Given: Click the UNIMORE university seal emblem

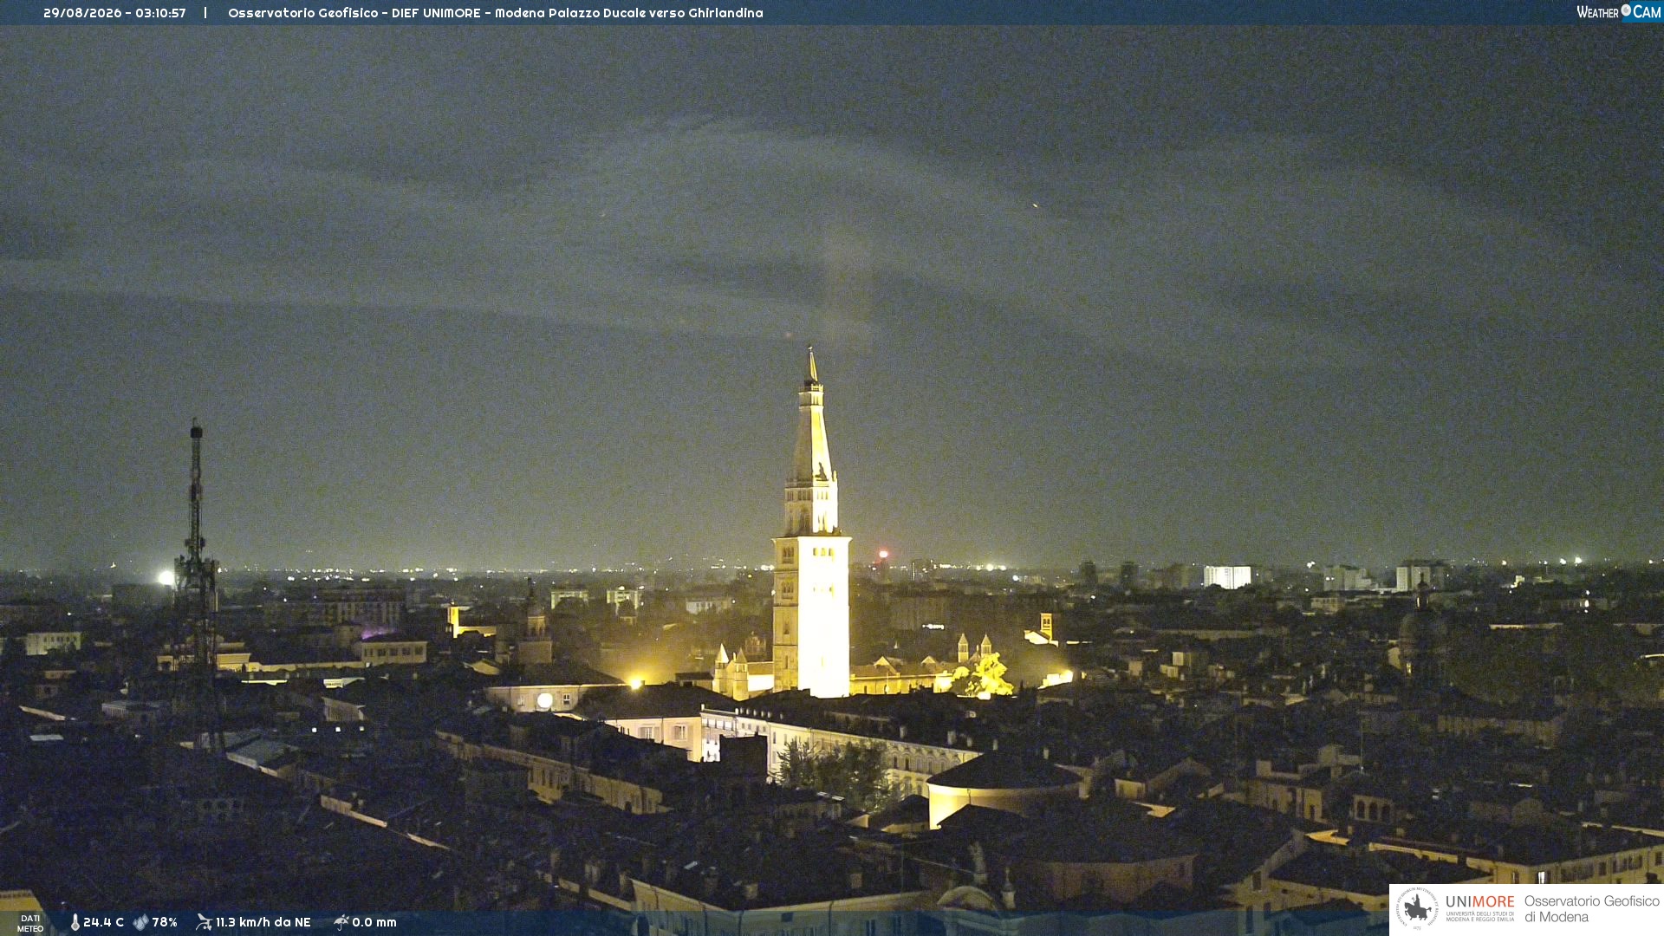Looking at the screenshot, I should tap(1417, 908).
